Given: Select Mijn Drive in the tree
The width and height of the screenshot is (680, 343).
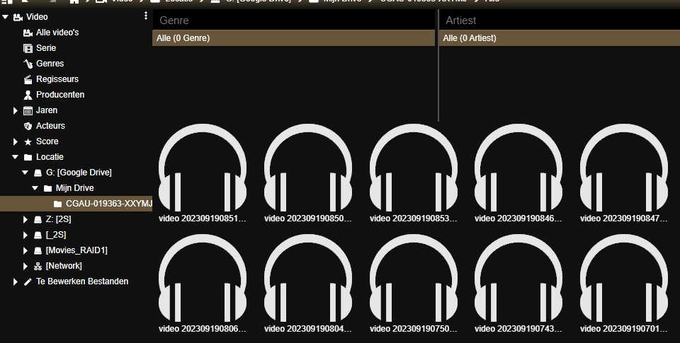Looking at the screenshot, I should pos(74,188).
